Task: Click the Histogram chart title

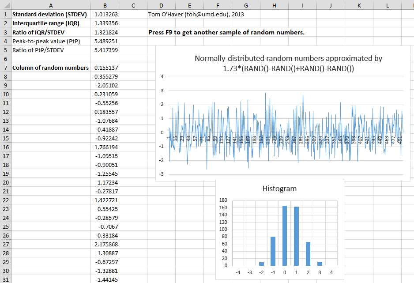Action: (x=279, y=189)
